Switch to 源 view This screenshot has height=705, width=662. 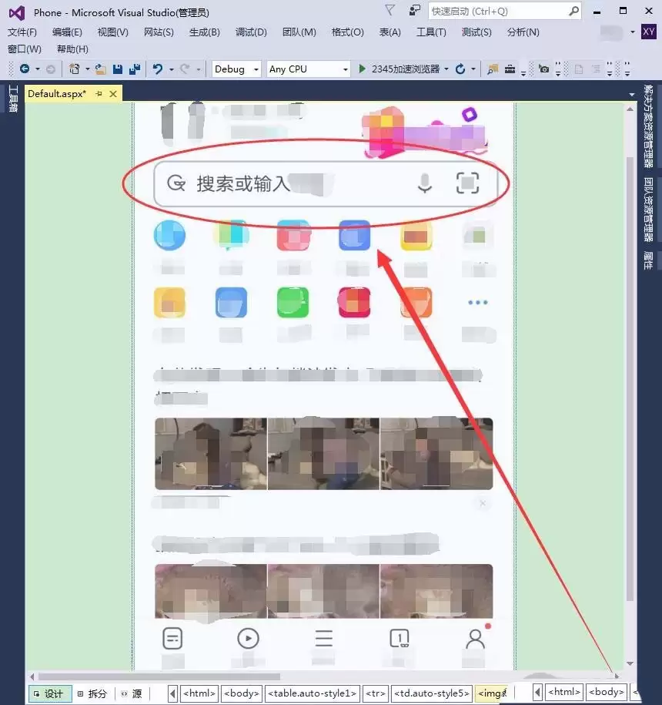click(135, 693)
